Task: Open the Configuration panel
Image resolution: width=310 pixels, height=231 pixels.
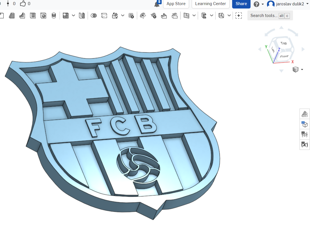Action: pos(304,124)
